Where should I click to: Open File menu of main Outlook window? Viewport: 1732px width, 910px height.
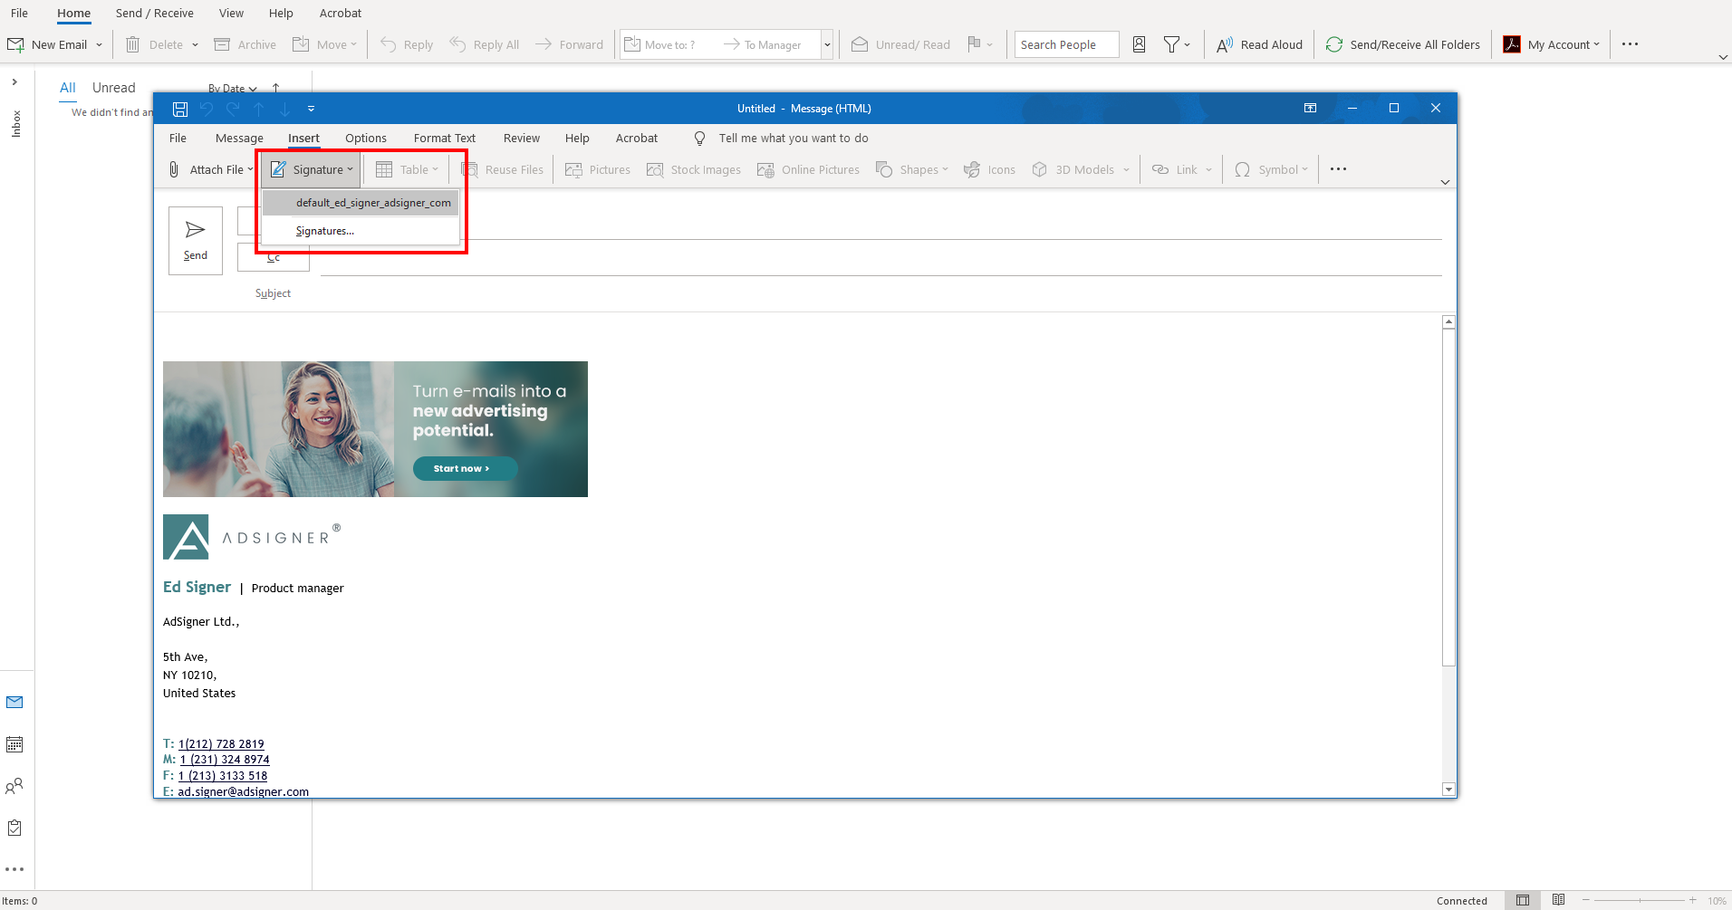pyautogui.click(x=20, y=13)
